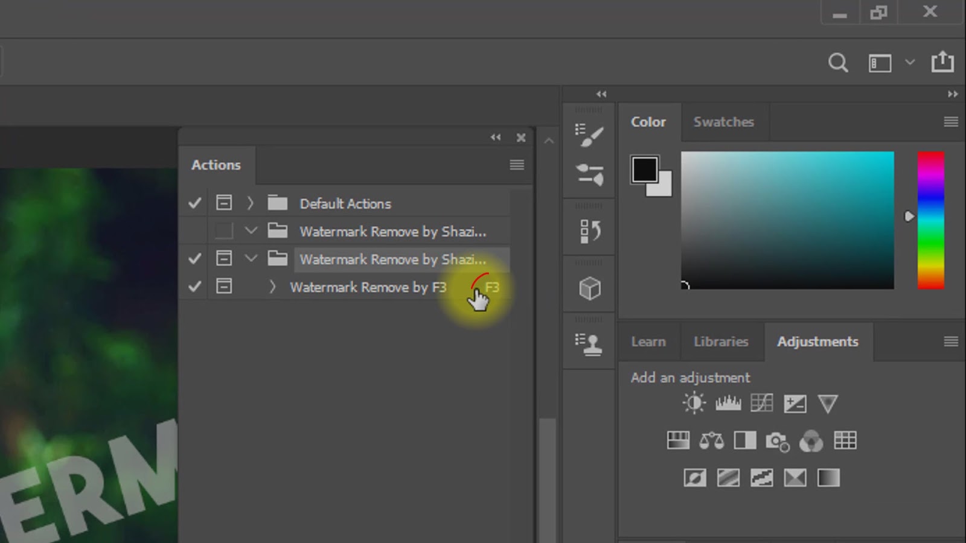Add an Invert adjustment
966x543 pixels.
click(695, 478)
